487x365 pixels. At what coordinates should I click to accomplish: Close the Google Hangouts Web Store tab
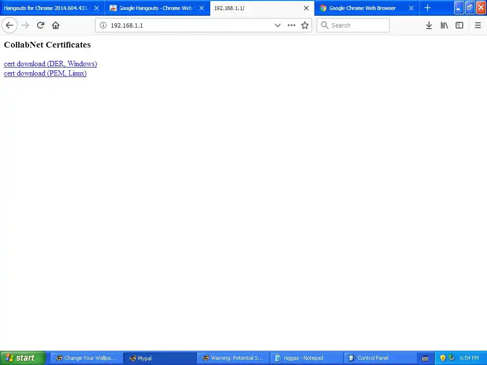click(x=202, y=8)
